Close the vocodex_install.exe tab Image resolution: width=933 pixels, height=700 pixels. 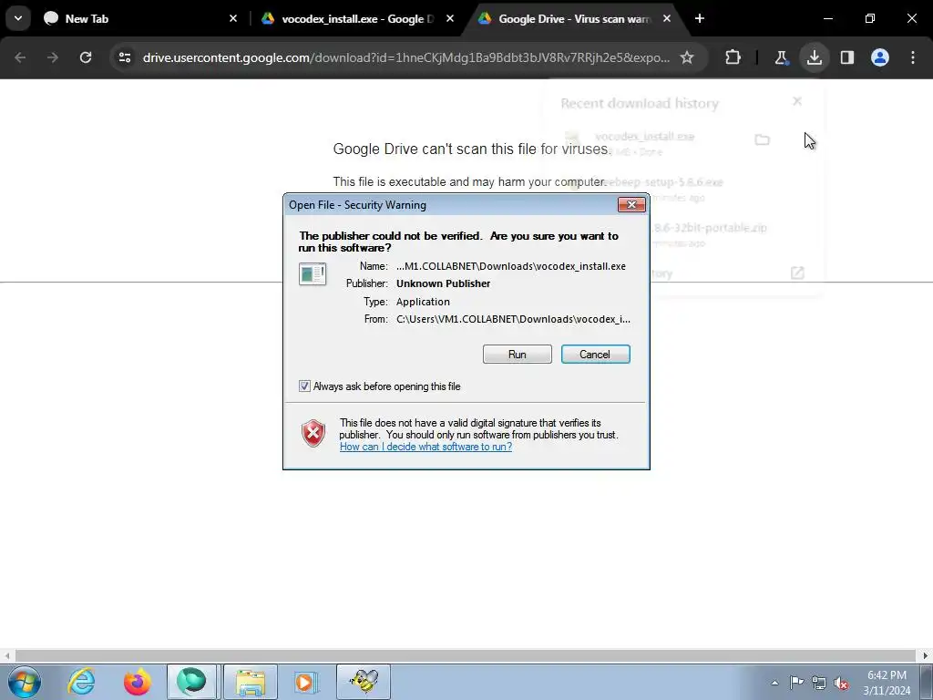[x=450, y=18]
